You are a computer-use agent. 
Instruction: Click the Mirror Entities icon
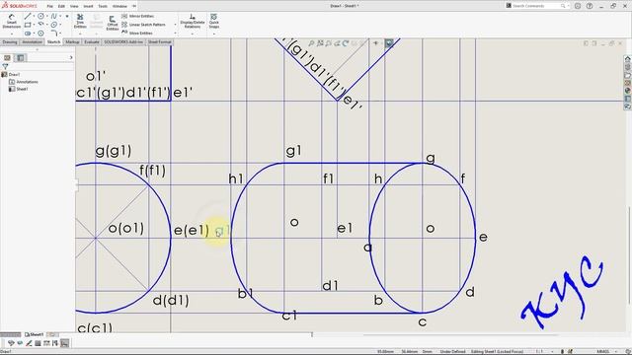tap(124, 16)
